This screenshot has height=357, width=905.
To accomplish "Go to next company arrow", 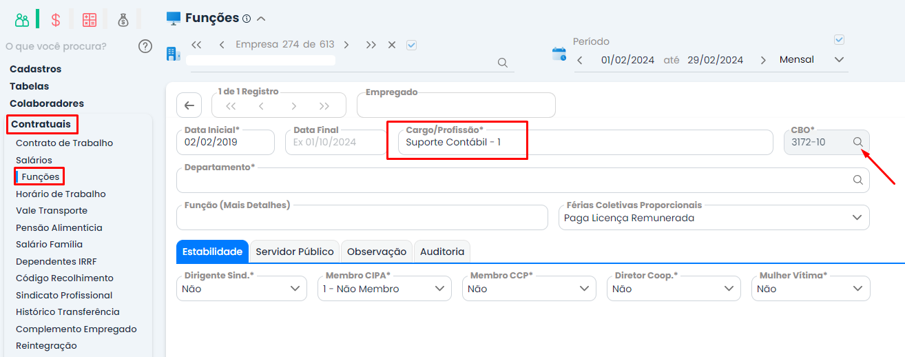I will 346,45.
